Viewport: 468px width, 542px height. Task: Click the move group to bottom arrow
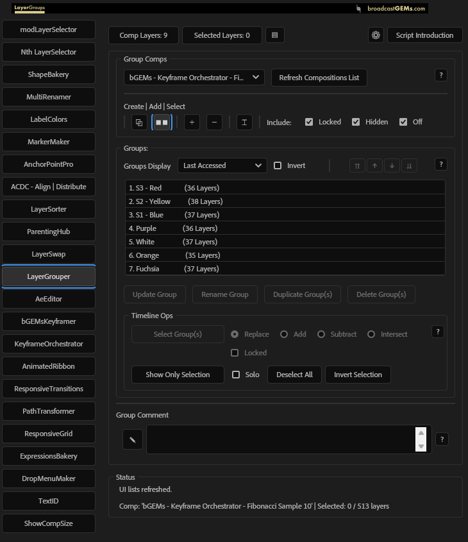click(x=409, y=166)
